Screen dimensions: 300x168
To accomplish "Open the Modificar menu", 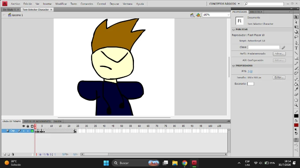I will click(x=61, y=4).
